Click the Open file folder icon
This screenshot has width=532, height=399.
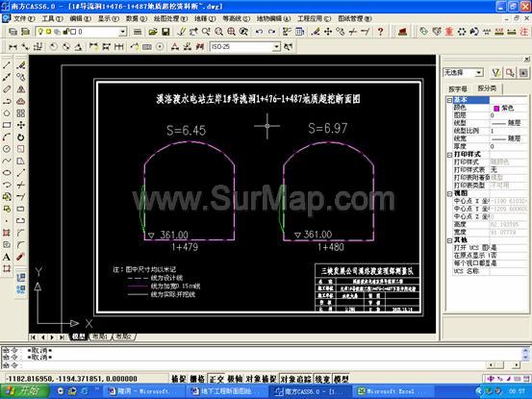[153, 32]
